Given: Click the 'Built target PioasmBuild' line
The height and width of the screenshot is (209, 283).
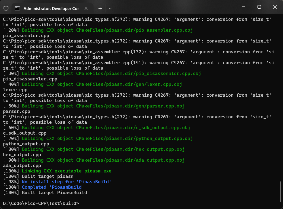Looking at the screenshot, I should [x=45, y=192].
